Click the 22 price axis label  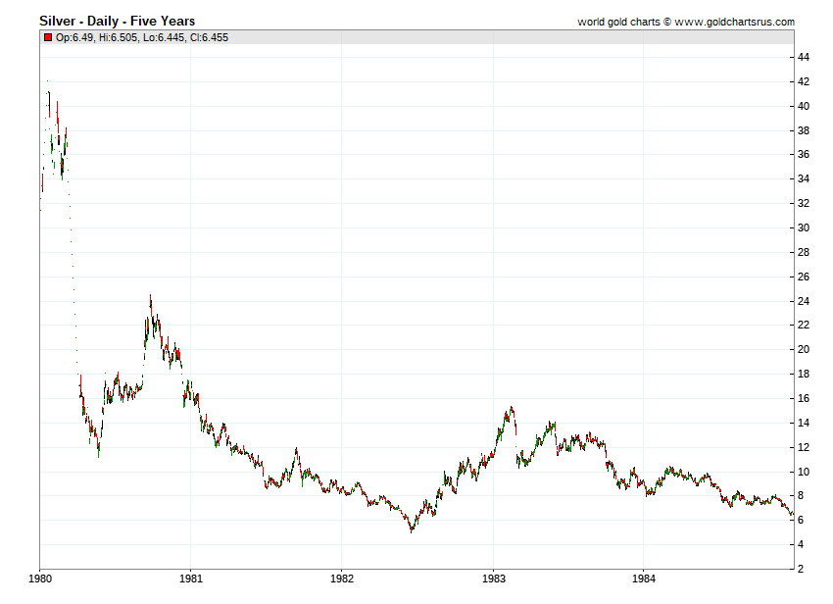(804, 325)
